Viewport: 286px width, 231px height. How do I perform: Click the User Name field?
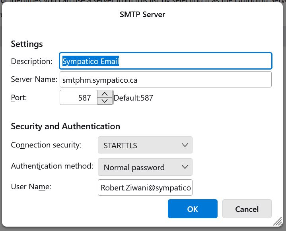tap(145, 187)
